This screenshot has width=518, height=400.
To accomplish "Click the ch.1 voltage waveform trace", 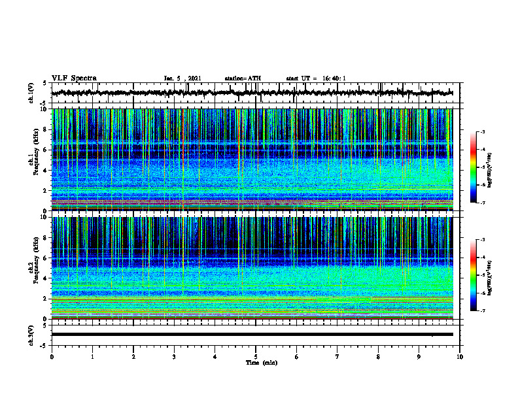I will point(252,93).
